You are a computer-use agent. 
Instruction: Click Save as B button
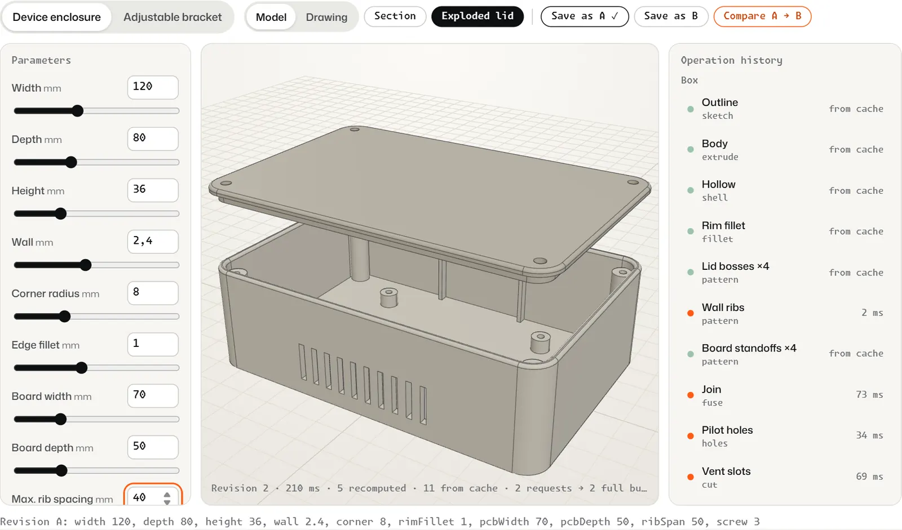point(671,16)
